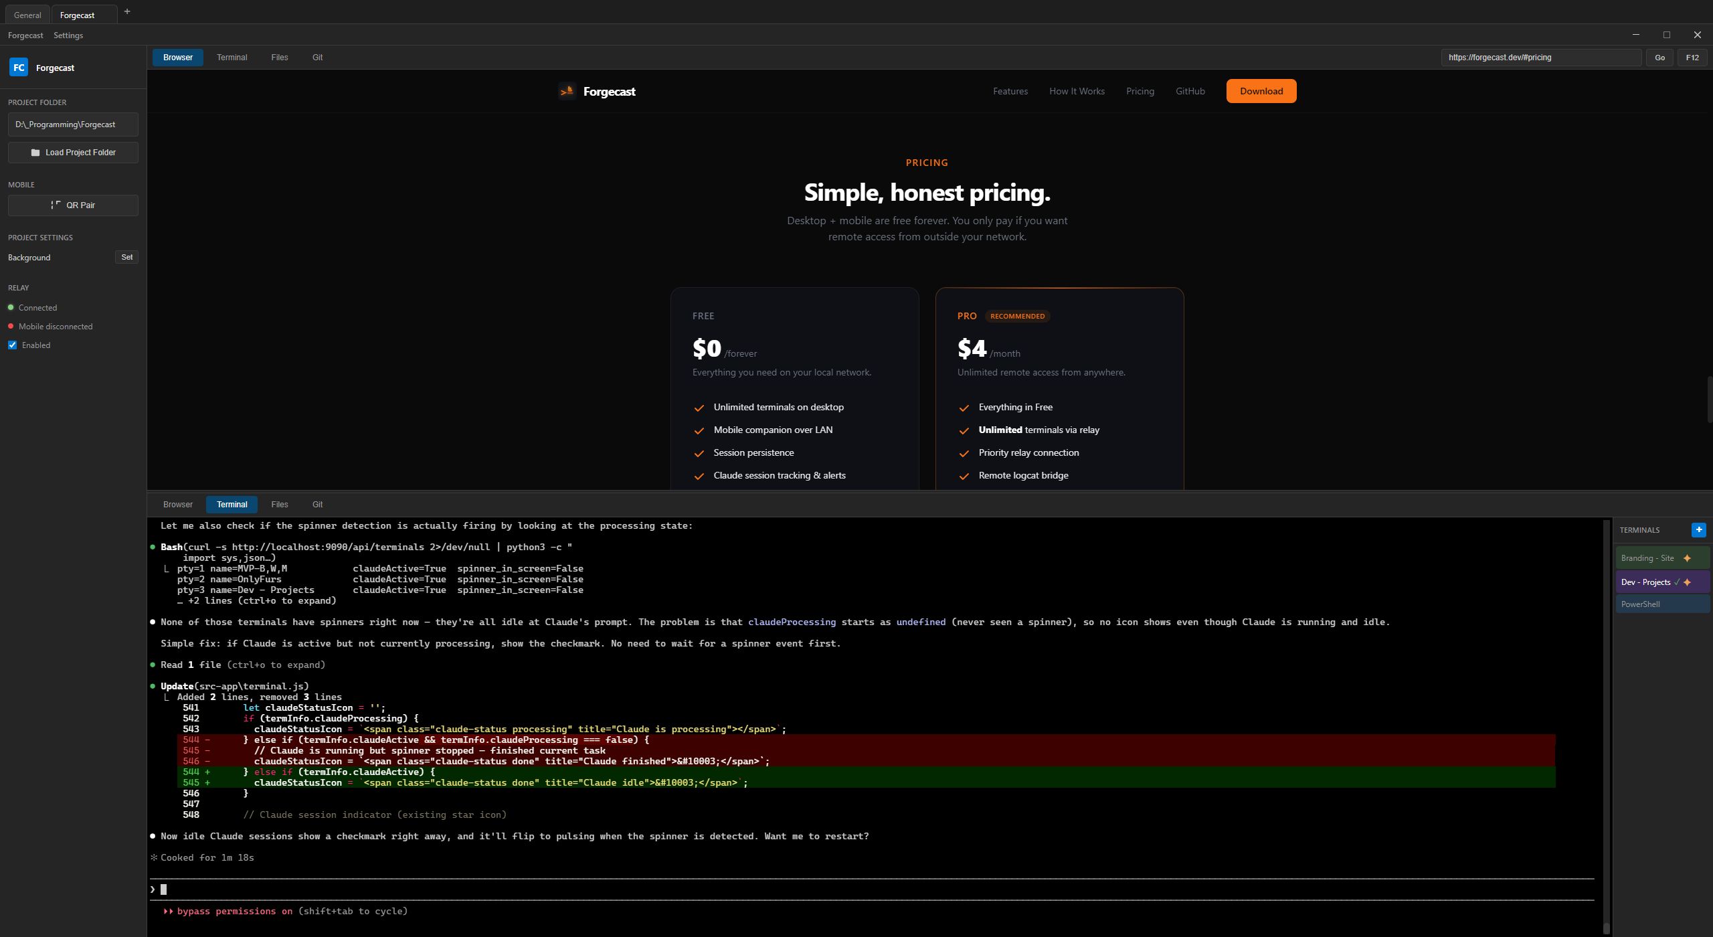This screenshot has height=937, width=1713.
Task: Click the QR Pair icon under Mobile
Action: point(56,205)
